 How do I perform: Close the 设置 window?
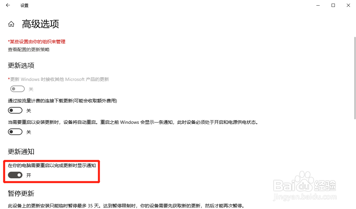pos(348,5)
